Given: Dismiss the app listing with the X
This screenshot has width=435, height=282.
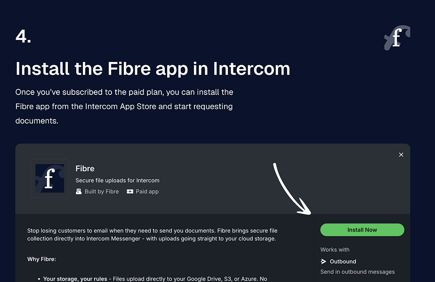Looking at the screenshot, I should (401, 155).
